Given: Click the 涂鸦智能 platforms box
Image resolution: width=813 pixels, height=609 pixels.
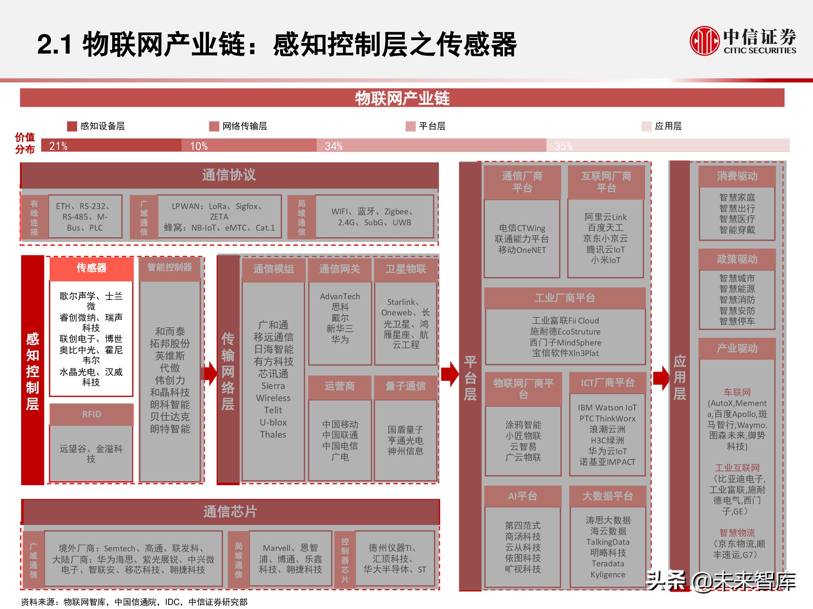Looking at the screenshot, I should coord(523,441).
